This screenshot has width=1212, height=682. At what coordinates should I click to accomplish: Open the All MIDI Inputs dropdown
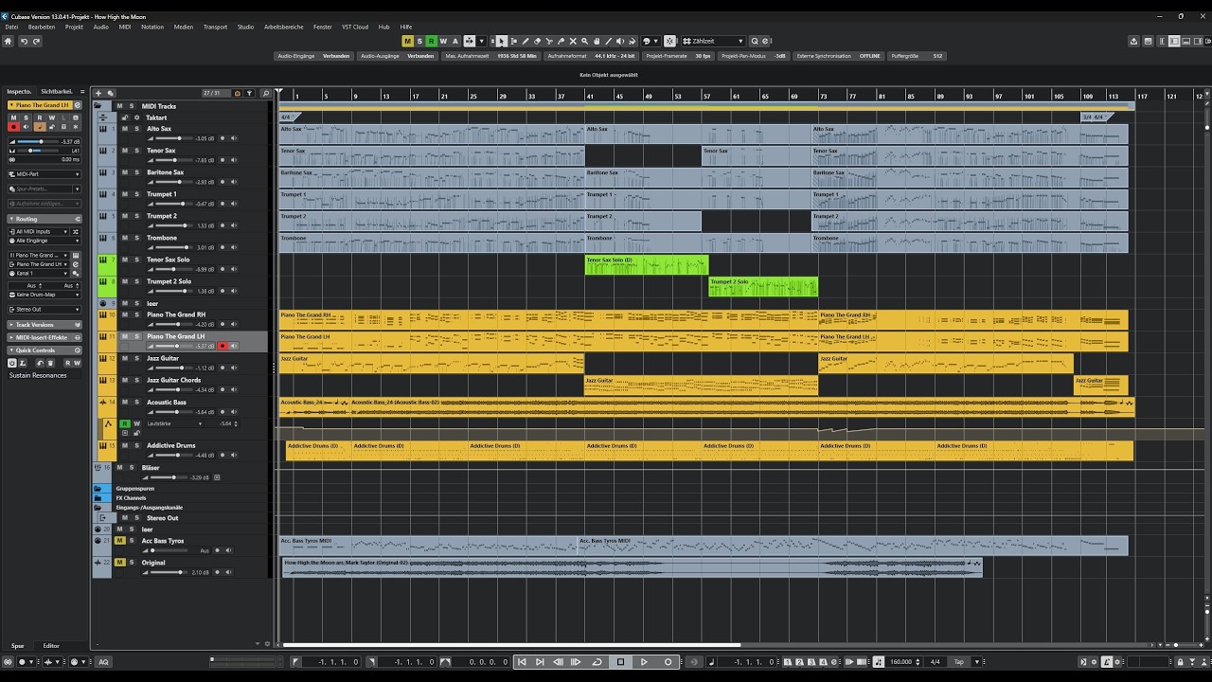[39, 231]
